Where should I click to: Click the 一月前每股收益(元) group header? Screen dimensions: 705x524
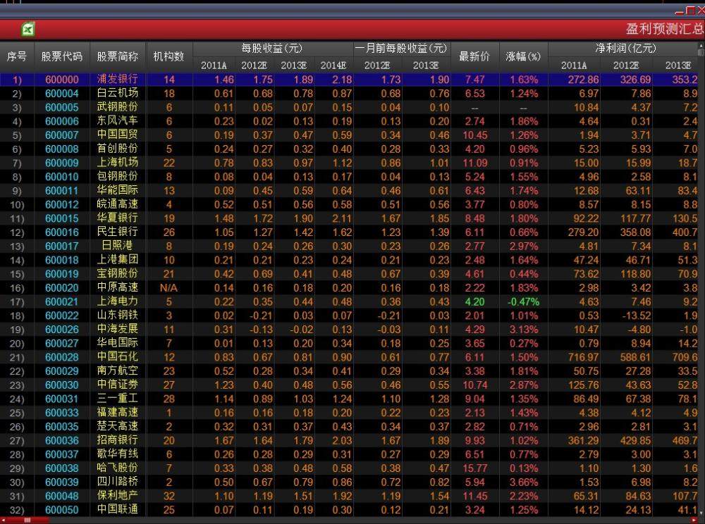(x=402, y=48)
